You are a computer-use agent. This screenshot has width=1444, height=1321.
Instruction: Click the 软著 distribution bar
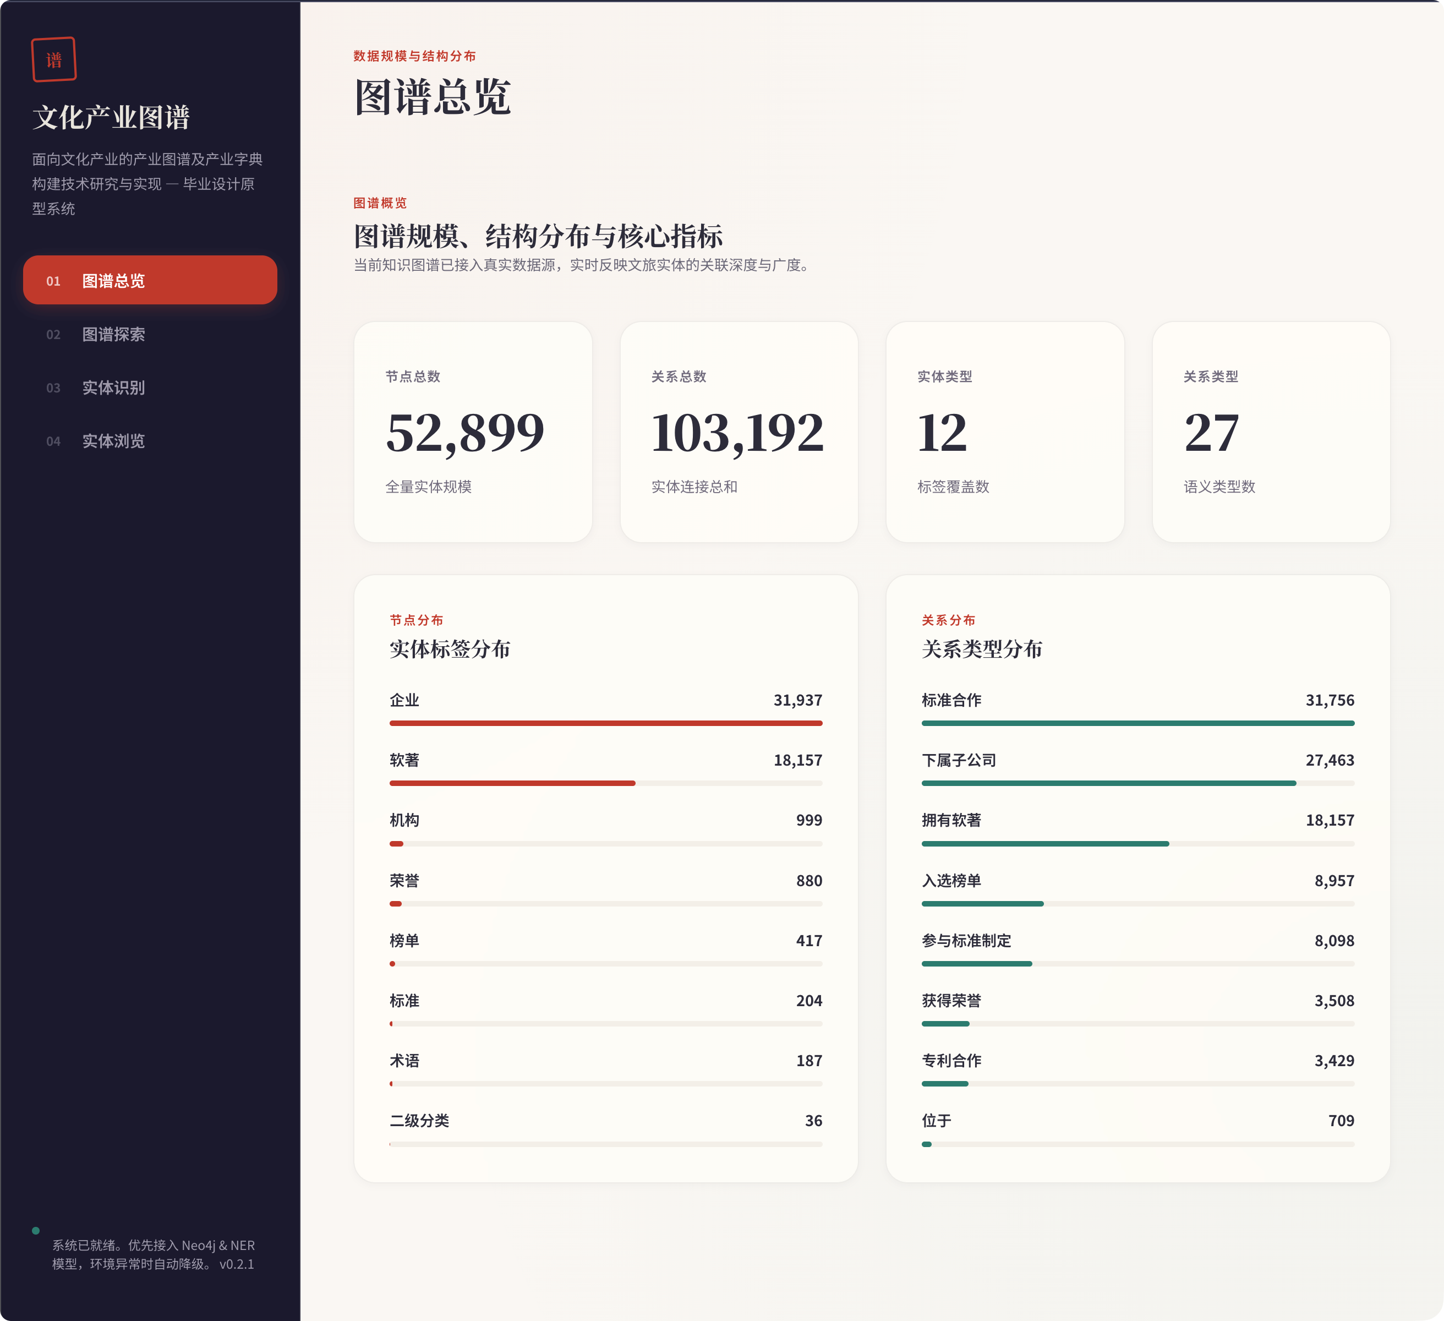(x=512, y=784)
